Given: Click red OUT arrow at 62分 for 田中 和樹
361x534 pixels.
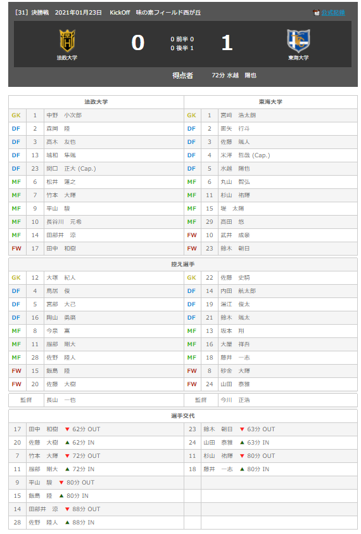Looking at the screenshot, I should (x=67, y=429).
